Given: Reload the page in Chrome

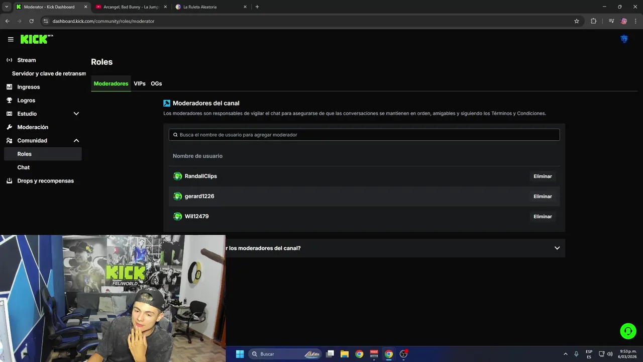Looking at the screenshot, I should click(x=31, y=21).
